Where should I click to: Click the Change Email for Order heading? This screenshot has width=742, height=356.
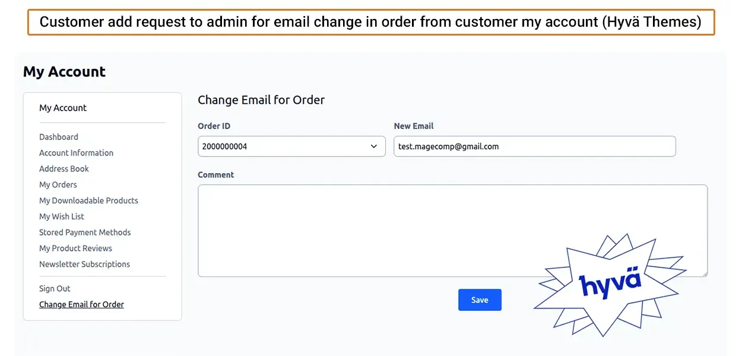261,100
